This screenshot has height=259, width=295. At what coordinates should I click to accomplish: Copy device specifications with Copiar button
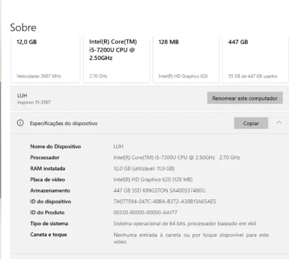(x=251, y=123)
